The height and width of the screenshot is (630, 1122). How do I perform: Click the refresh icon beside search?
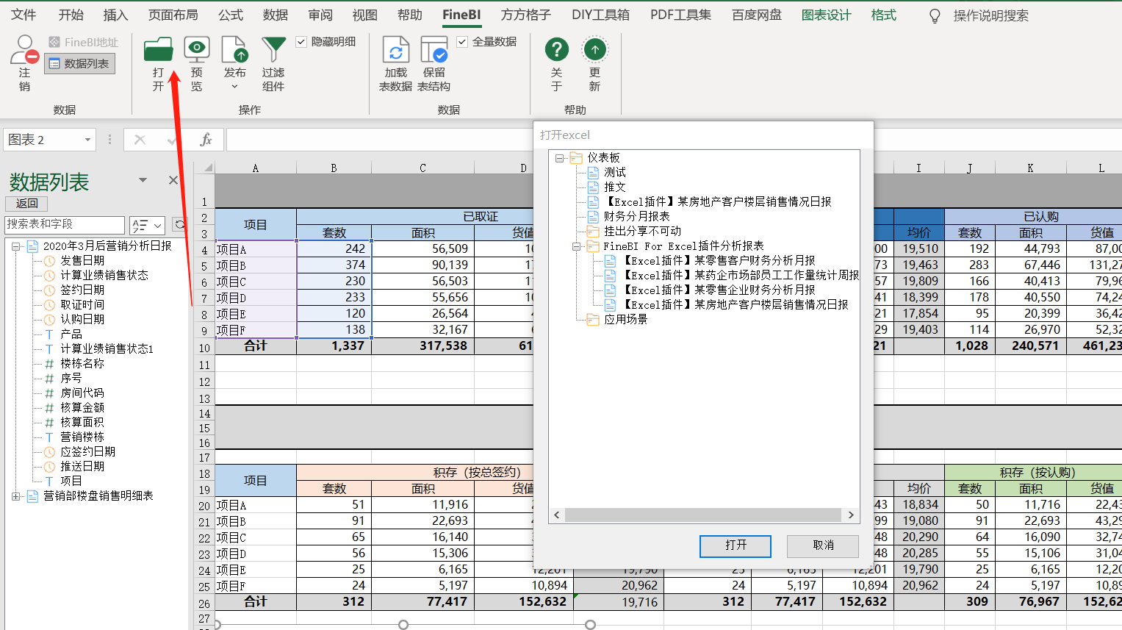point(179,224)
